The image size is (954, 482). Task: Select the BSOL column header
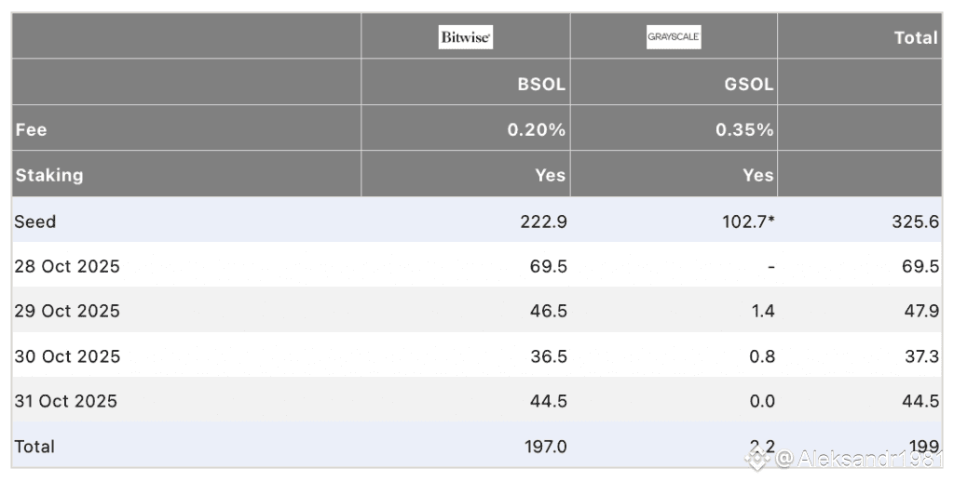click(541, 84)
